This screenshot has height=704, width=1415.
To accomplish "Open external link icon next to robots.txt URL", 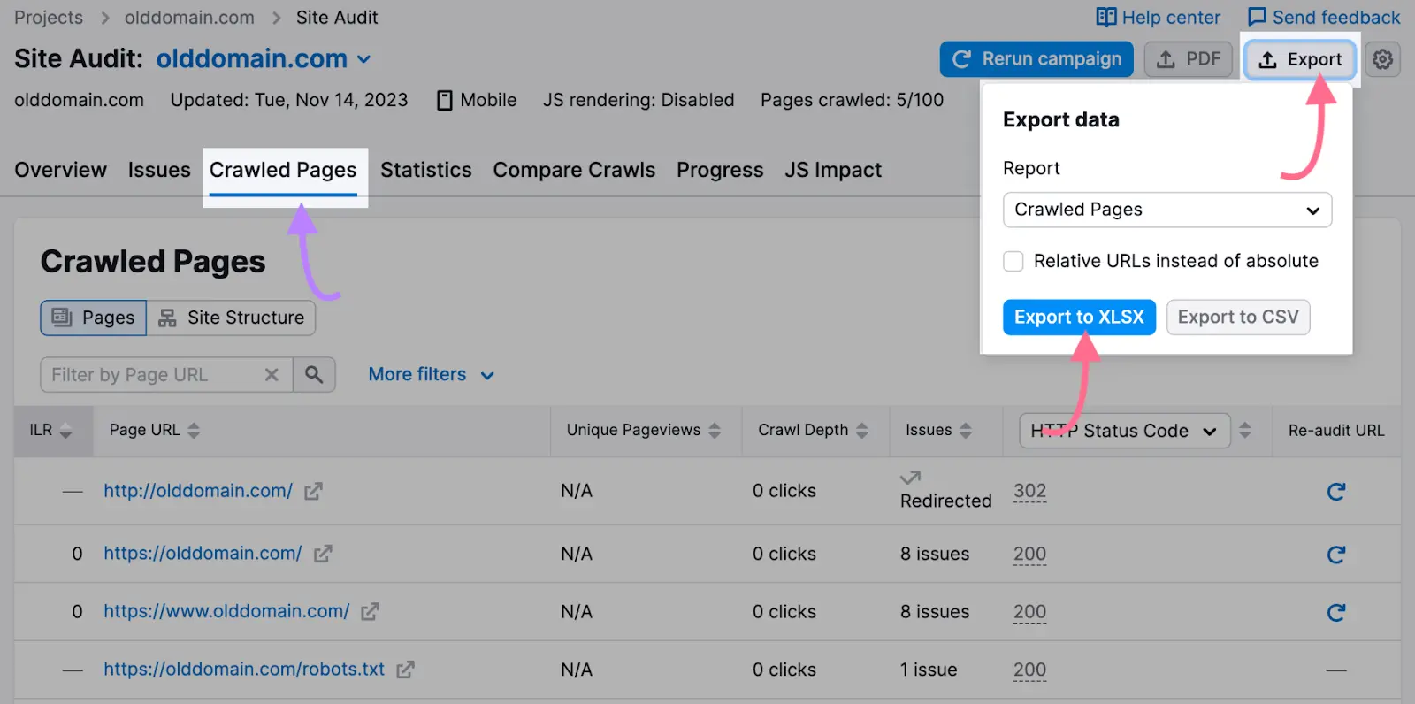I will coord(405,670).
